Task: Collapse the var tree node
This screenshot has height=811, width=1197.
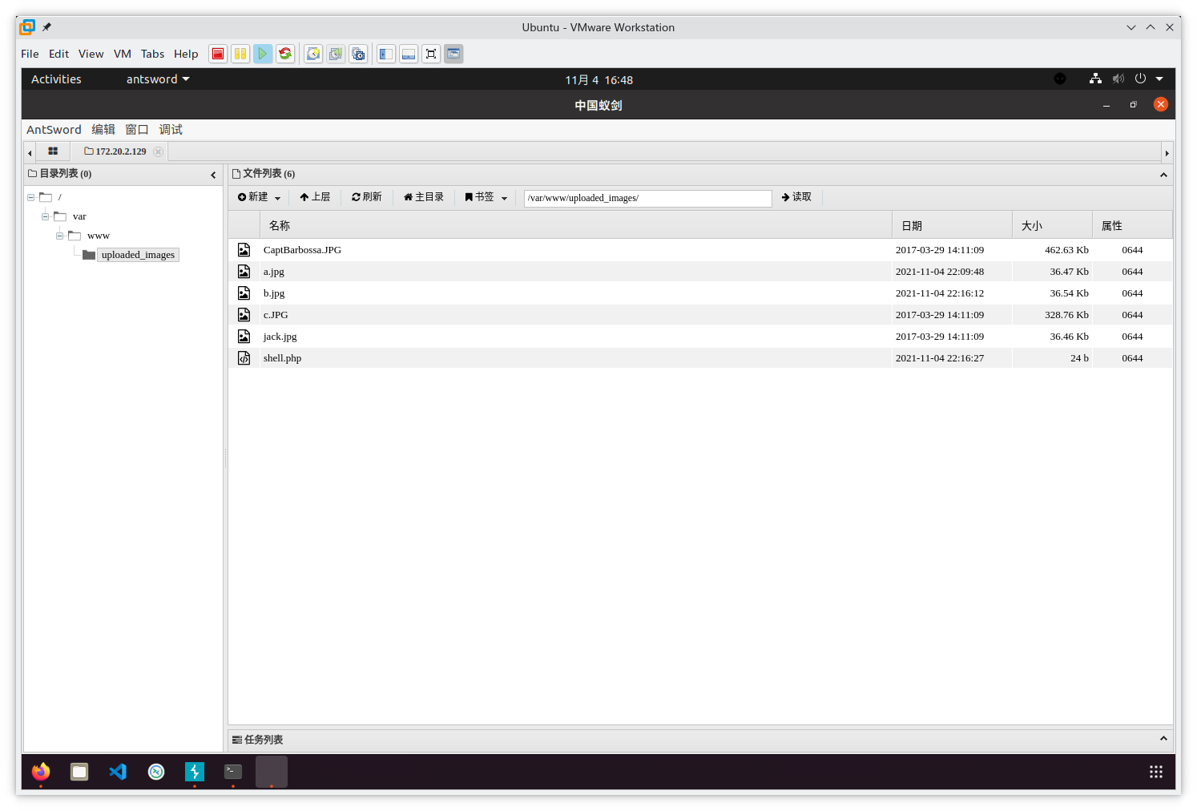Action: coord(45,216)
